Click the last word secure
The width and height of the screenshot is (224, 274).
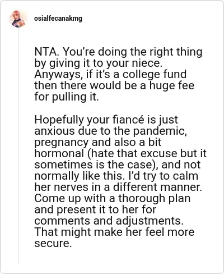pos(53,244)
